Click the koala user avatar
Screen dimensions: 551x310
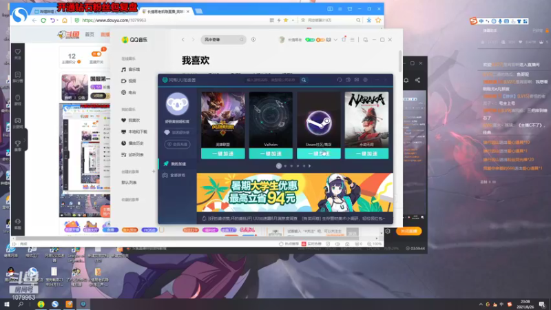[x=177, y=104]
